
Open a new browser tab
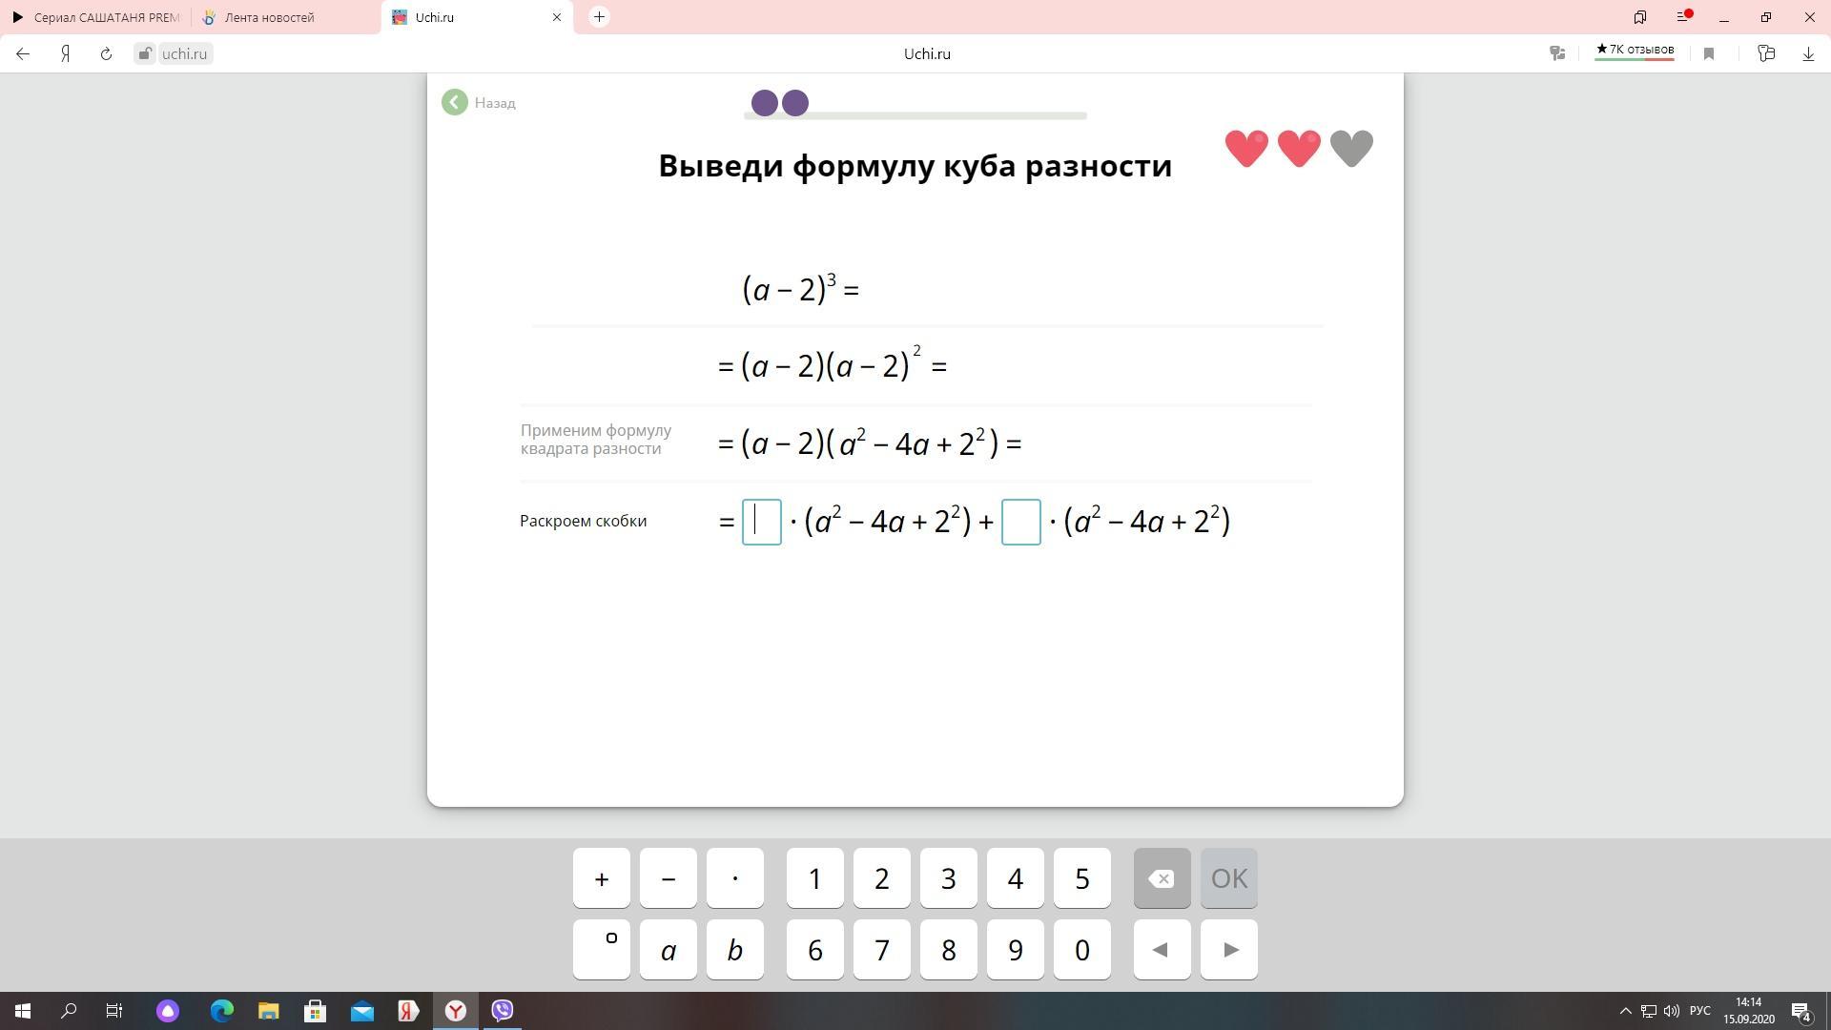point(599,17)
